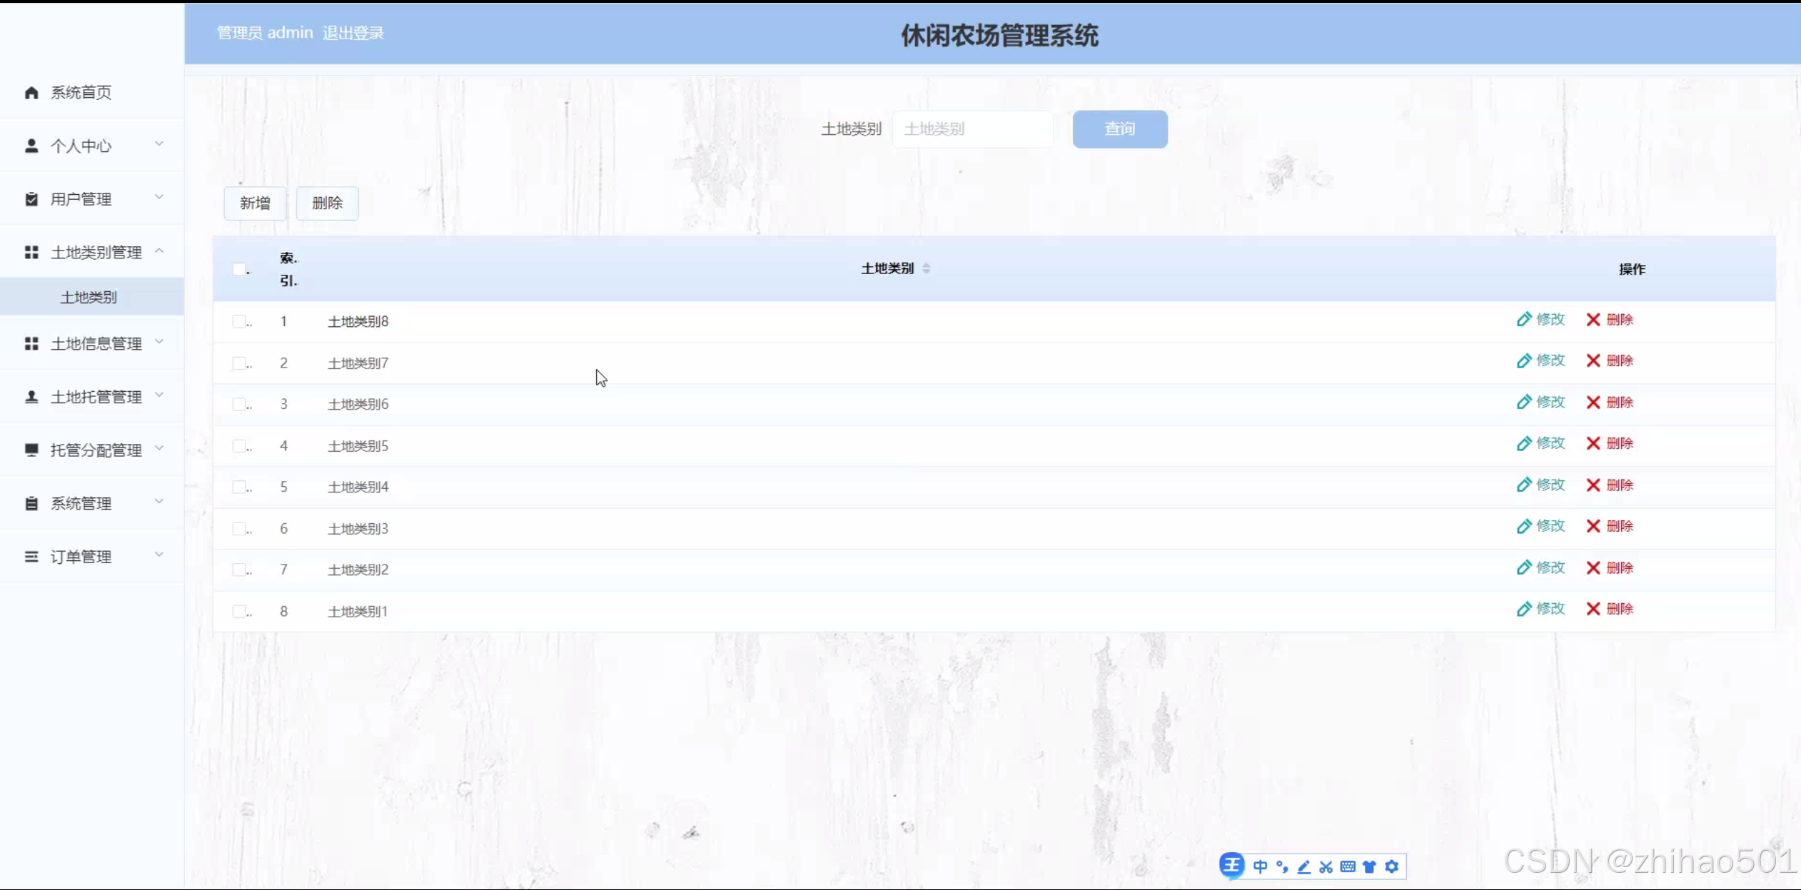Click the 新增 button
The height and width of the screenshot is (890, 1801).
pyautogui.click(x=255, y=203)
